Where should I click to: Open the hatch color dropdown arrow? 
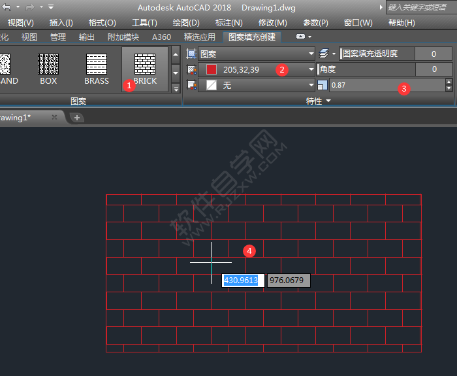pos(311,69)
